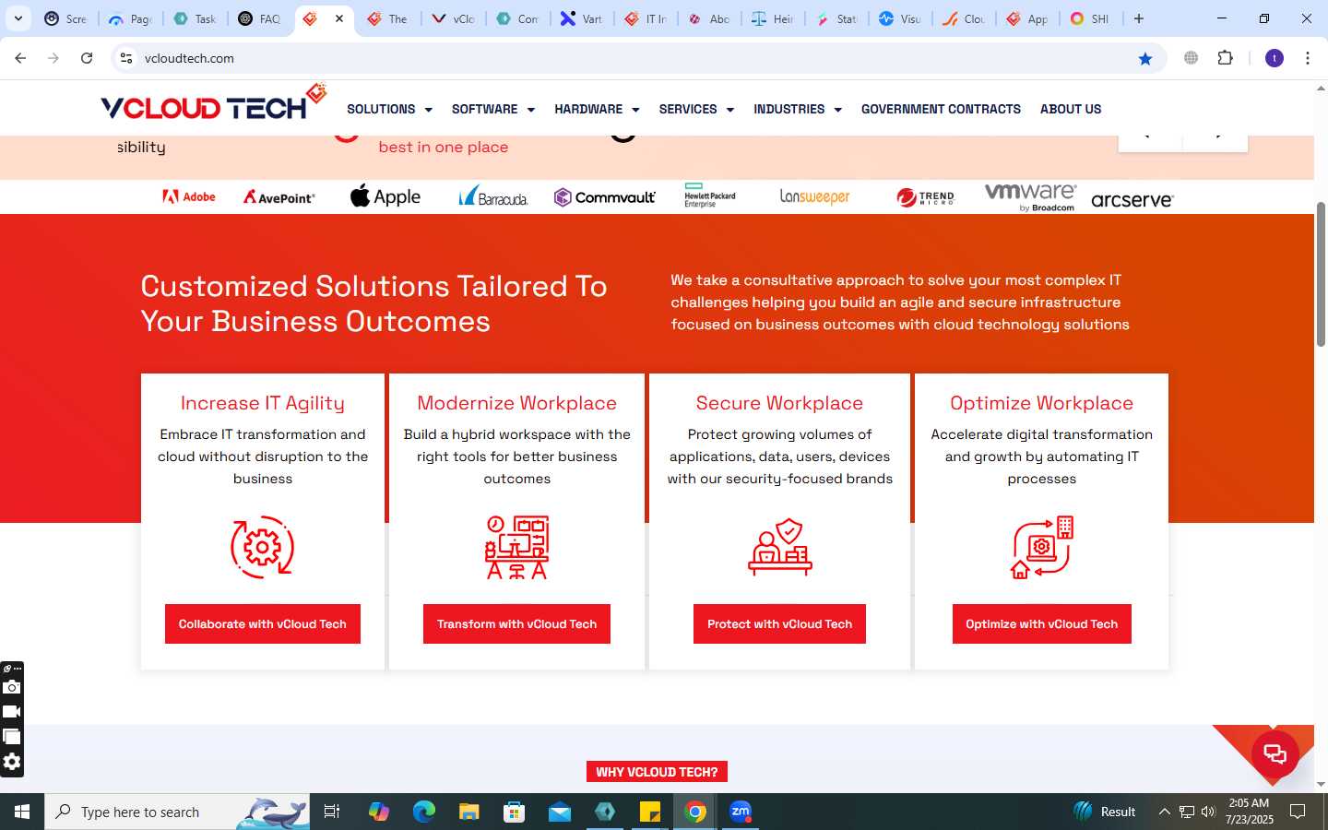Open the Windows notification center

pyautogui.click(x=1298, y=812)
